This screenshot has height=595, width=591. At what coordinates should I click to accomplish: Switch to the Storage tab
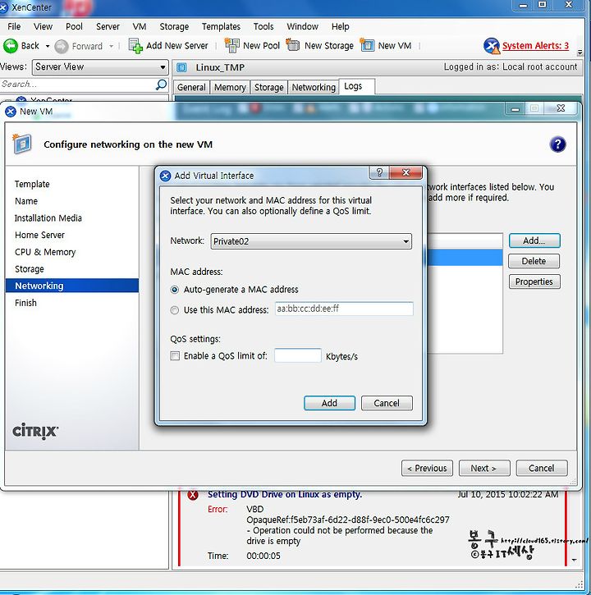tap(268, 87)
